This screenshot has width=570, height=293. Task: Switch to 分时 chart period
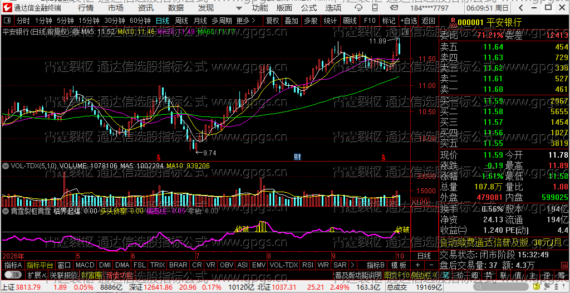coord(23,21)
